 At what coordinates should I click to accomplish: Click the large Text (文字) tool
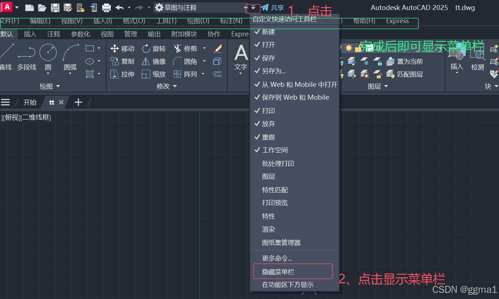tap(241, 57)
